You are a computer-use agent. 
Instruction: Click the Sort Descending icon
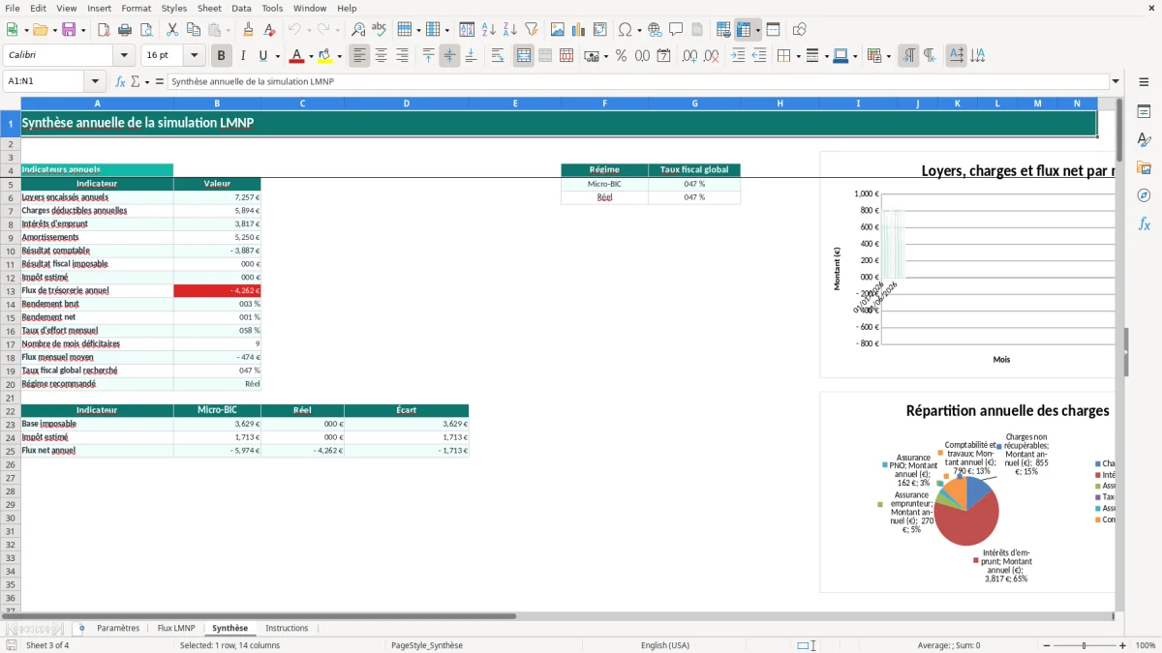click(x=510, y=30)
